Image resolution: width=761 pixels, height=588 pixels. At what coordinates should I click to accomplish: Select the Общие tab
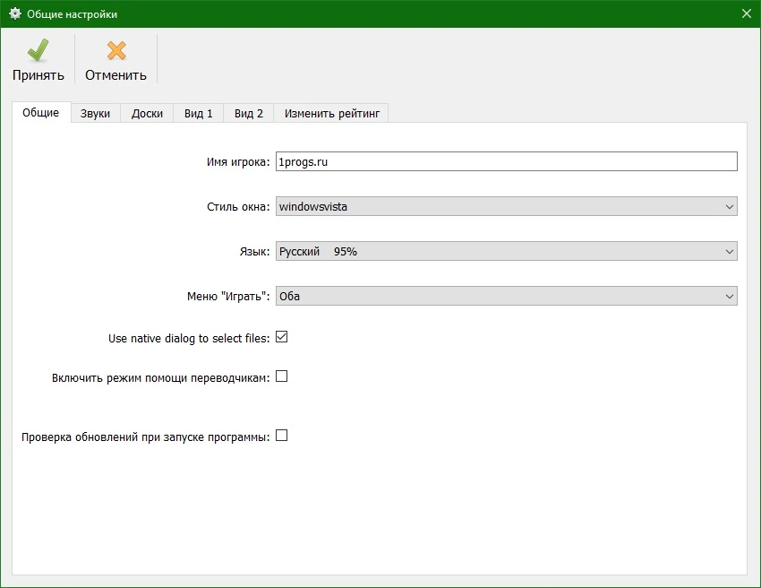(41, 112)
